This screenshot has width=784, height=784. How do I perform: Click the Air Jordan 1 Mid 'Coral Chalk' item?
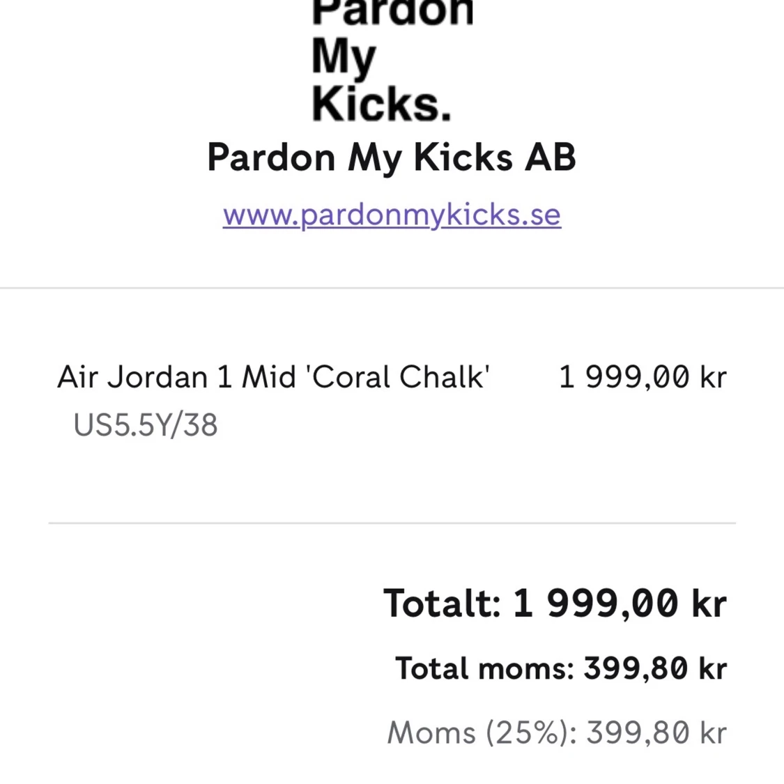(x=273, y=376)
